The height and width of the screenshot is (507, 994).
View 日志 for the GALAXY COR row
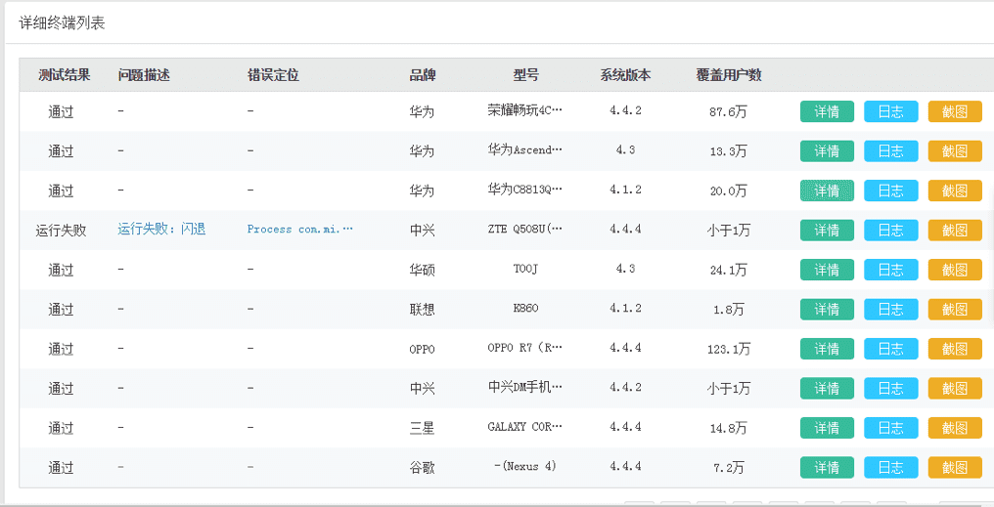(890, 428)
